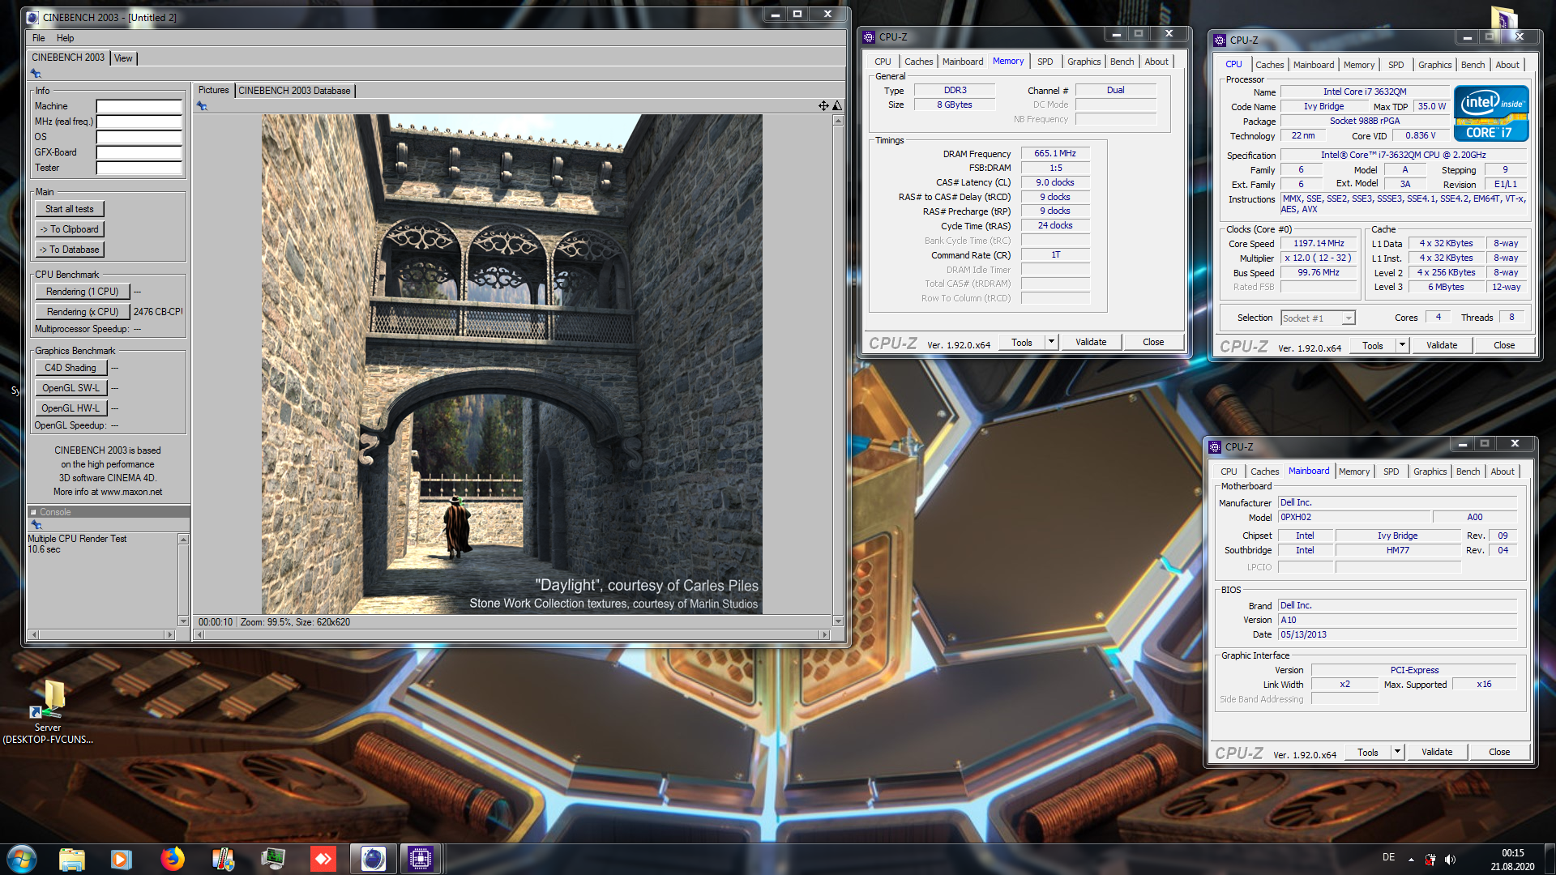This screenshot has width=1556, height=875.
Task: Open Windows Explorer from the taskbar
Action: pos(72,859)
